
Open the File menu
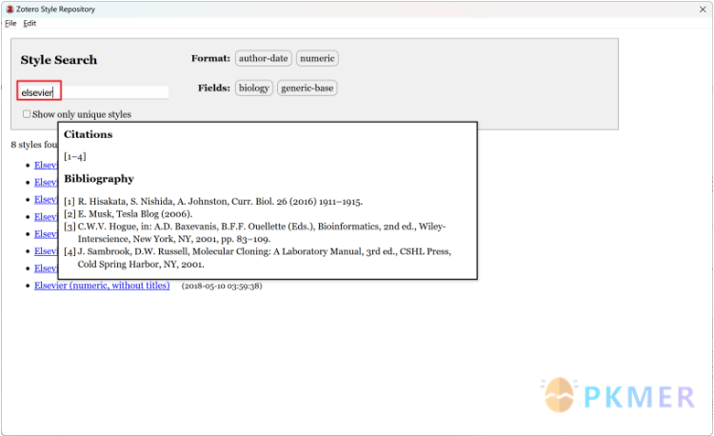tap(10, 23)
